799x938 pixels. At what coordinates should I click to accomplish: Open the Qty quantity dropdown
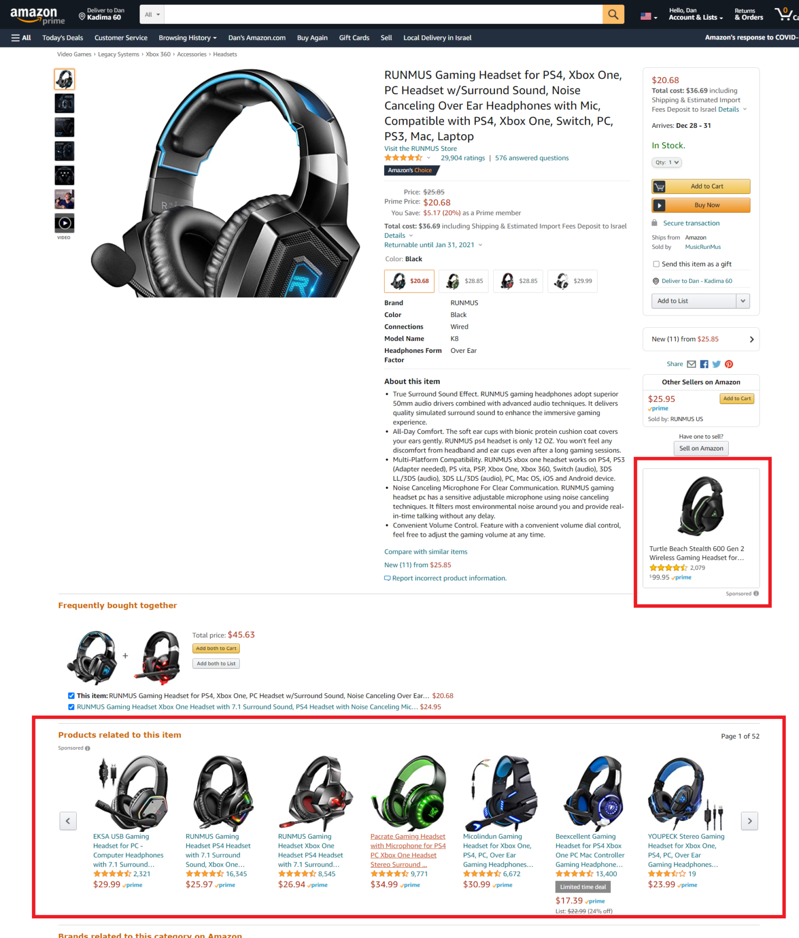666,163
